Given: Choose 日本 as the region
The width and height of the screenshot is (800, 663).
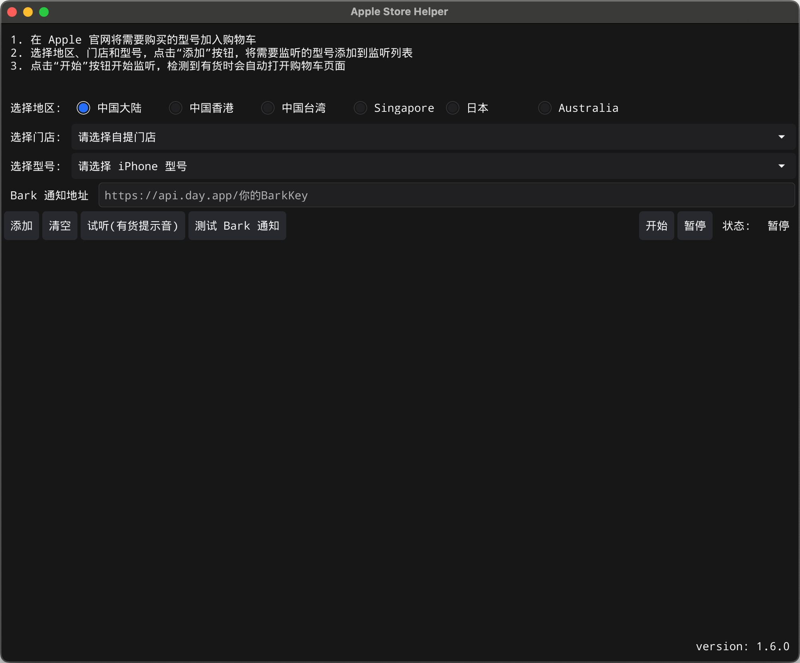Looking at the screenshot, I should [x=453, y=108].
